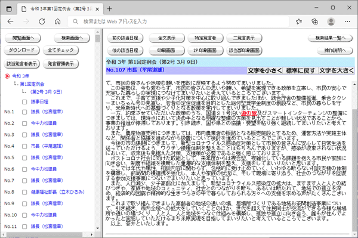358x238 pixels.
Task: Click the 全文表示 button
Action: click(166, 38)
